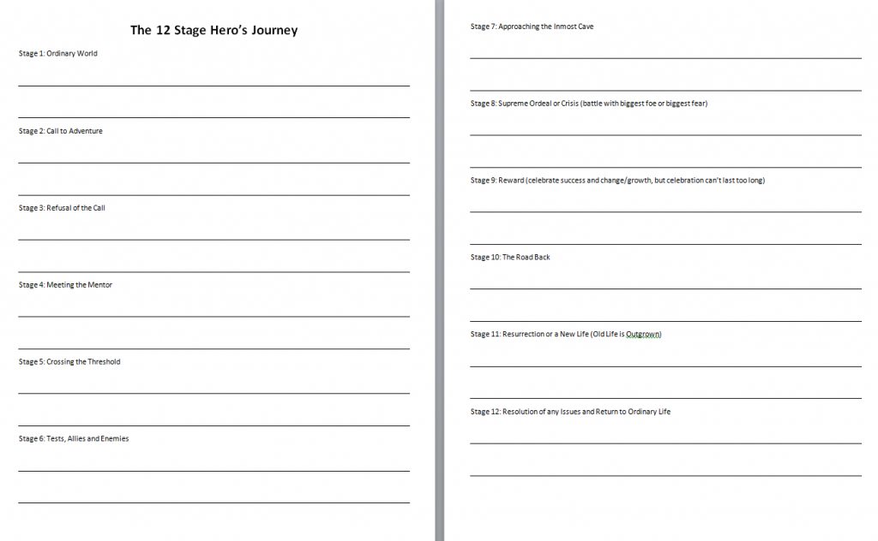The height and width of the screenshot is (541, 878).
Task: Click the blank line under Stage 11
Action: coord(665,364)
